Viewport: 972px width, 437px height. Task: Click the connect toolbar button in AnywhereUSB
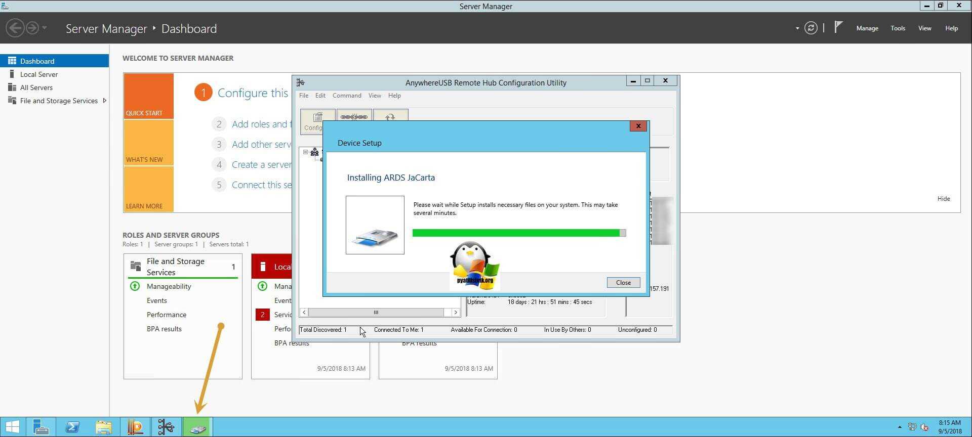(x=354, y=117)
